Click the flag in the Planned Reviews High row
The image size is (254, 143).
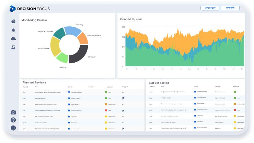tap(123, 111)
